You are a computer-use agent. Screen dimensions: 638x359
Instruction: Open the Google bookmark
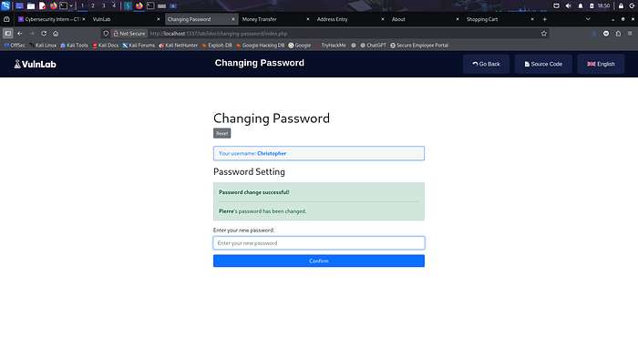click(x=300, y=46)
